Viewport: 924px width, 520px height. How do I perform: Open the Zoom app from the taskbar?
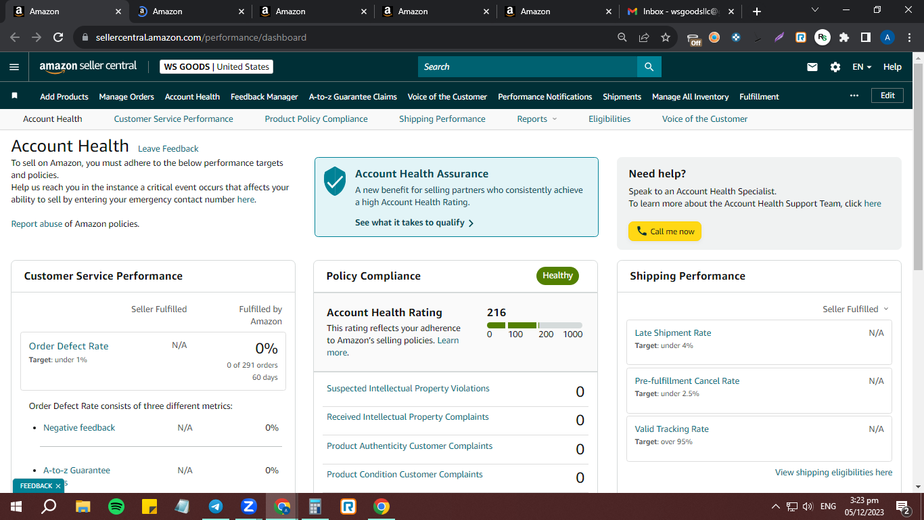[x=249, y=506]
